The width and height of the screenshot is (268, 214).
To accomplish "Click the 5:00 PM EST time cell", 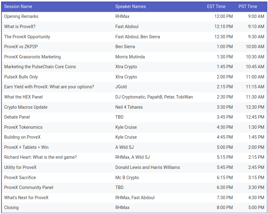I will [x=225, y=147].
